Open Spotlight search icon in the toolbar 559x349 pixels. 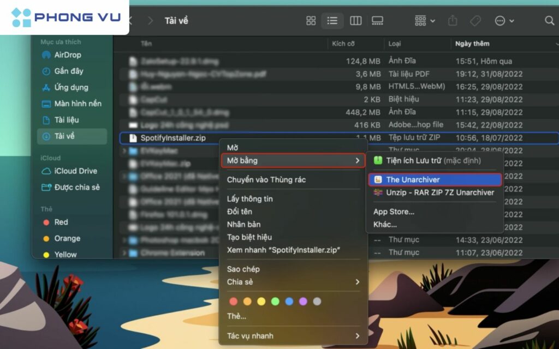(x=549, y=21)
